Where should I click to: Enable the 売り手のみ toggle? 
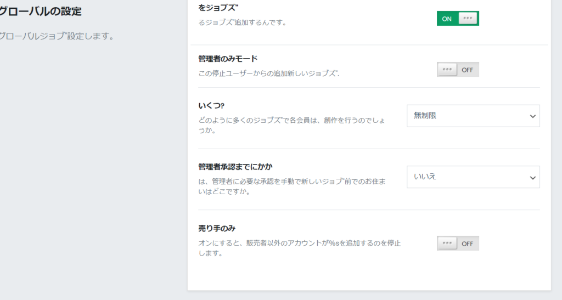point(458,244)
